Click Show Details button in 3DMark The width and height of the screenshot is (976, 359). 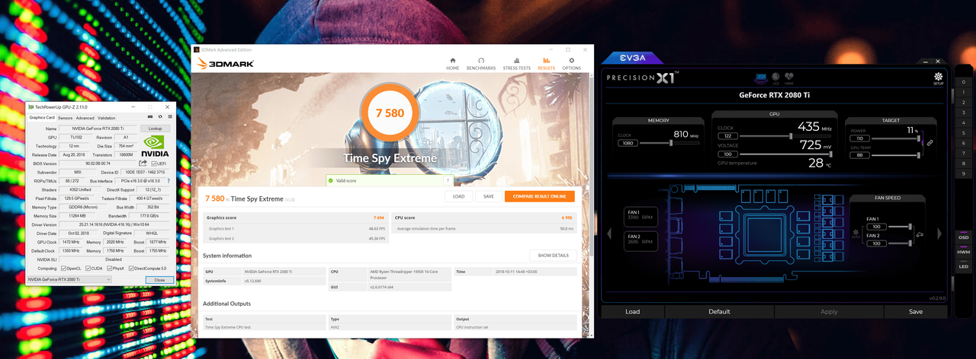click(553, 256)
